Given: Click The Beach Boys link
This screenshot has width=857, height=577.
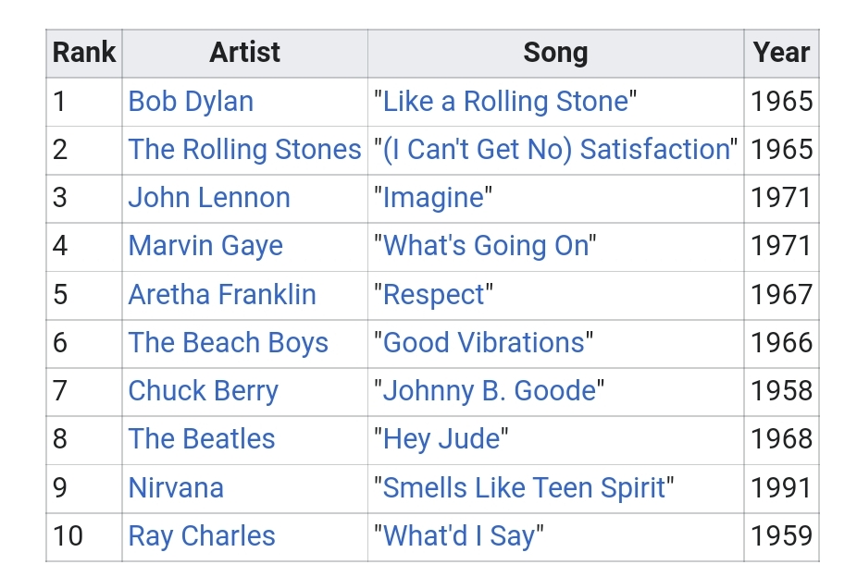Looking at the screenshot, I should (x=229, y=343).
